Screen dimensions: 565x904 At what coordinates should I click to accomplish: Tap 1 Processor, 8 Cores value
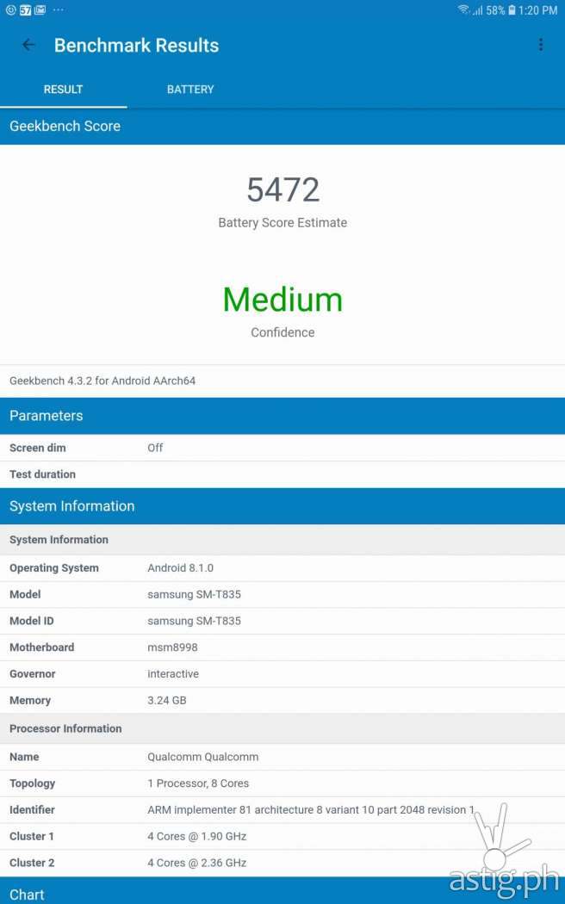tap(198, 783)
